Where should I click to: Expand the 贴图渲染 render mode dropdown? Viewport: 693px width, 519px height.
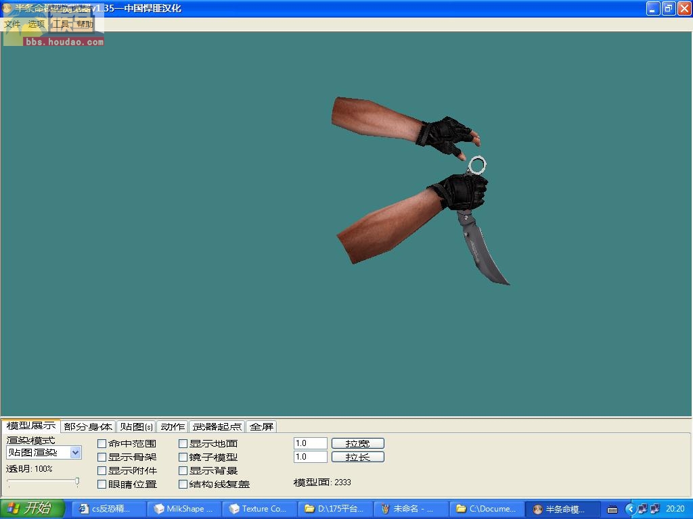(x=76, y=452)
